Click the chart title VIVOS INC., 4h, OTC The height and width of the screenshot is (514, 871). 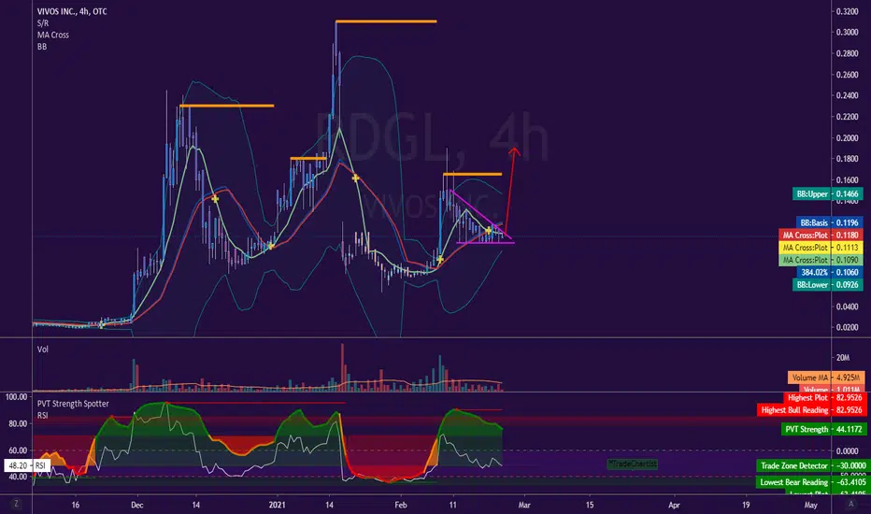72,11
